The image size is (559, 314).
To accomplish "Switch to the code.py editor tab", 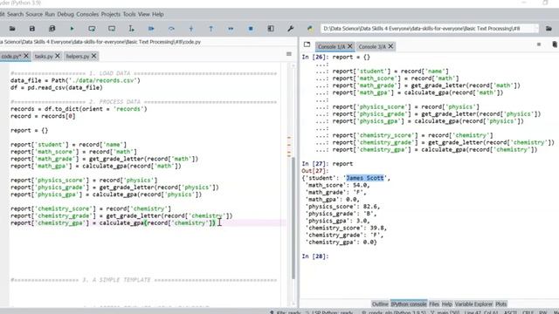I will (10, 56).
